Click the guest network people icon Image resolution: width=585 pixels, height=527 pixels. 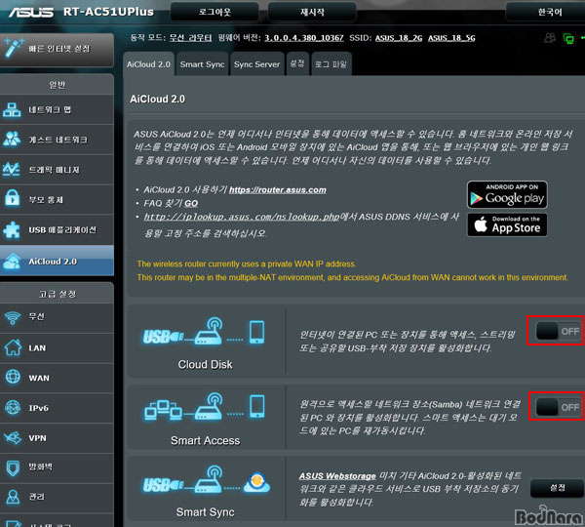pos(12,140)
